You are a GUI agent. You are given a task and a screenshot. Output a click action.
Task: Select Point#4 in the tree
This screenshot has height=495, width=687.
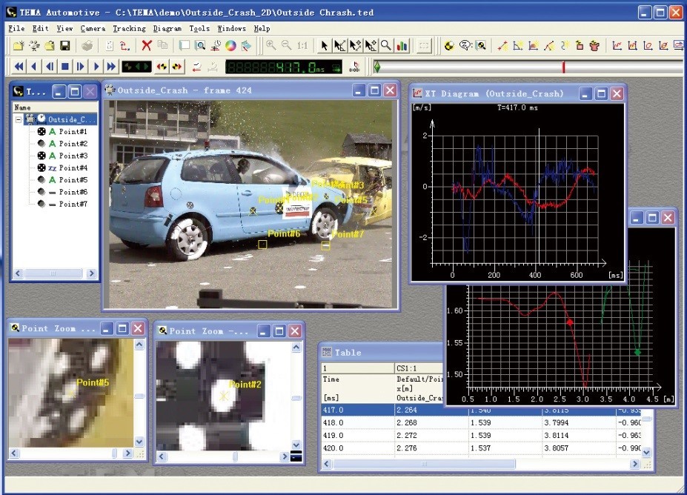tap(73, 168)
